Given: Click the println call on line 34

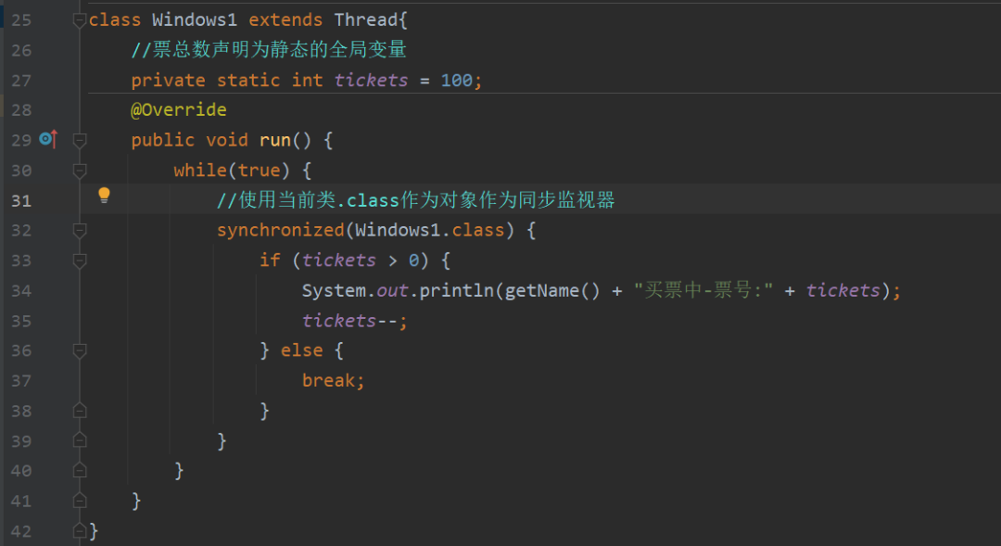Looking at the screenshot, I should coord(456,290).
